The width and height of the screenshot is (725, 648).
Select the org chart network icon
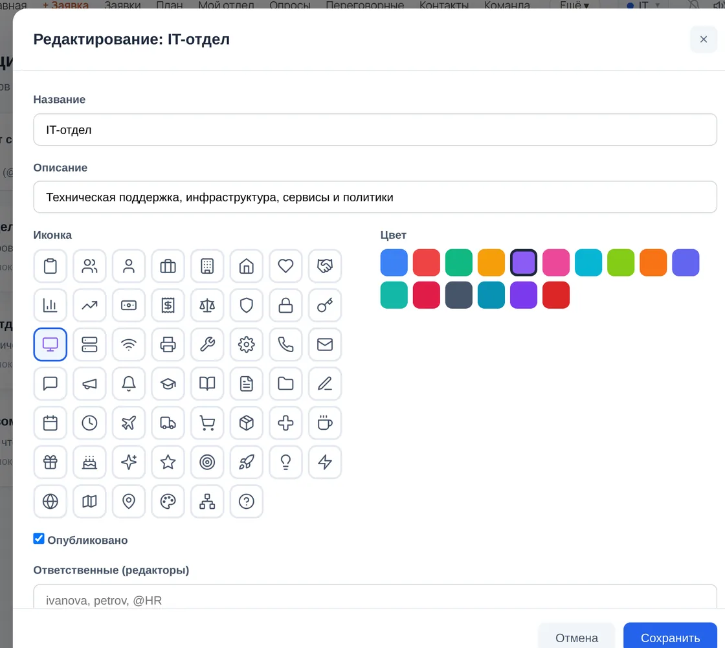[x=207, y=502]
